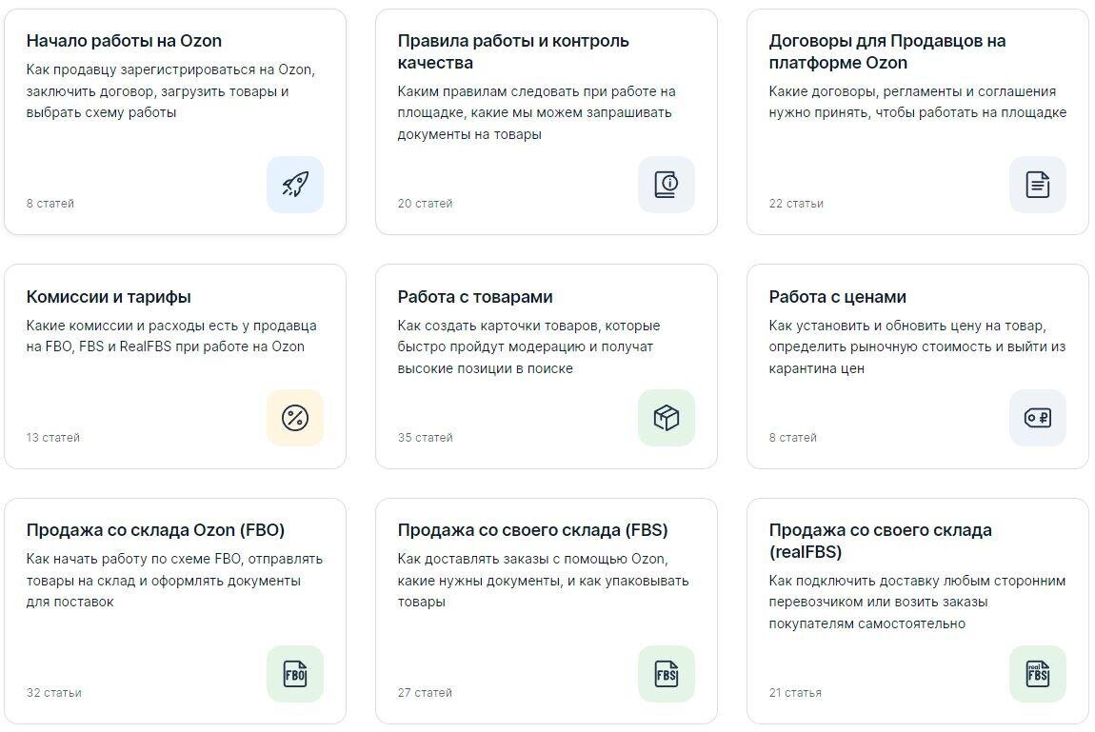Viewport: 1095px width, 732px height.
Task: Open 'Продажа со склада Ozon (FBO)' heading
Action: [x=155, y=530]
